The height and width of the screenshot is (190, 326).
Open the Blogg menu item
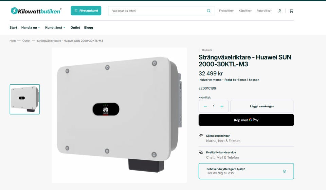(89, 28)
